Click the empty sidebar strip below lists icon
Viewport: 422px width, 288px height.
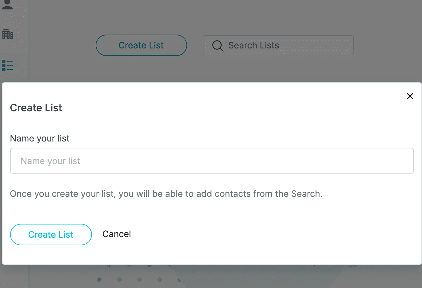14,77
